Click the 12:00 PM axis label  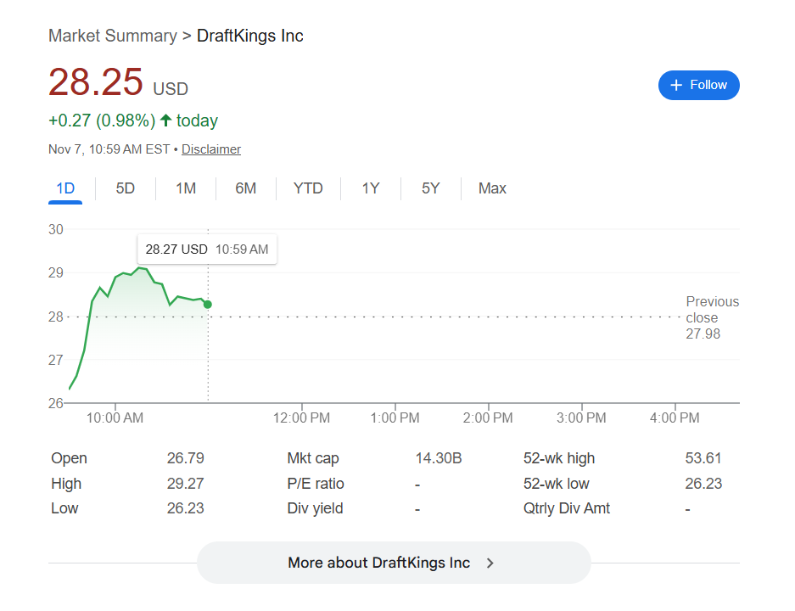(x=303, y=418)
